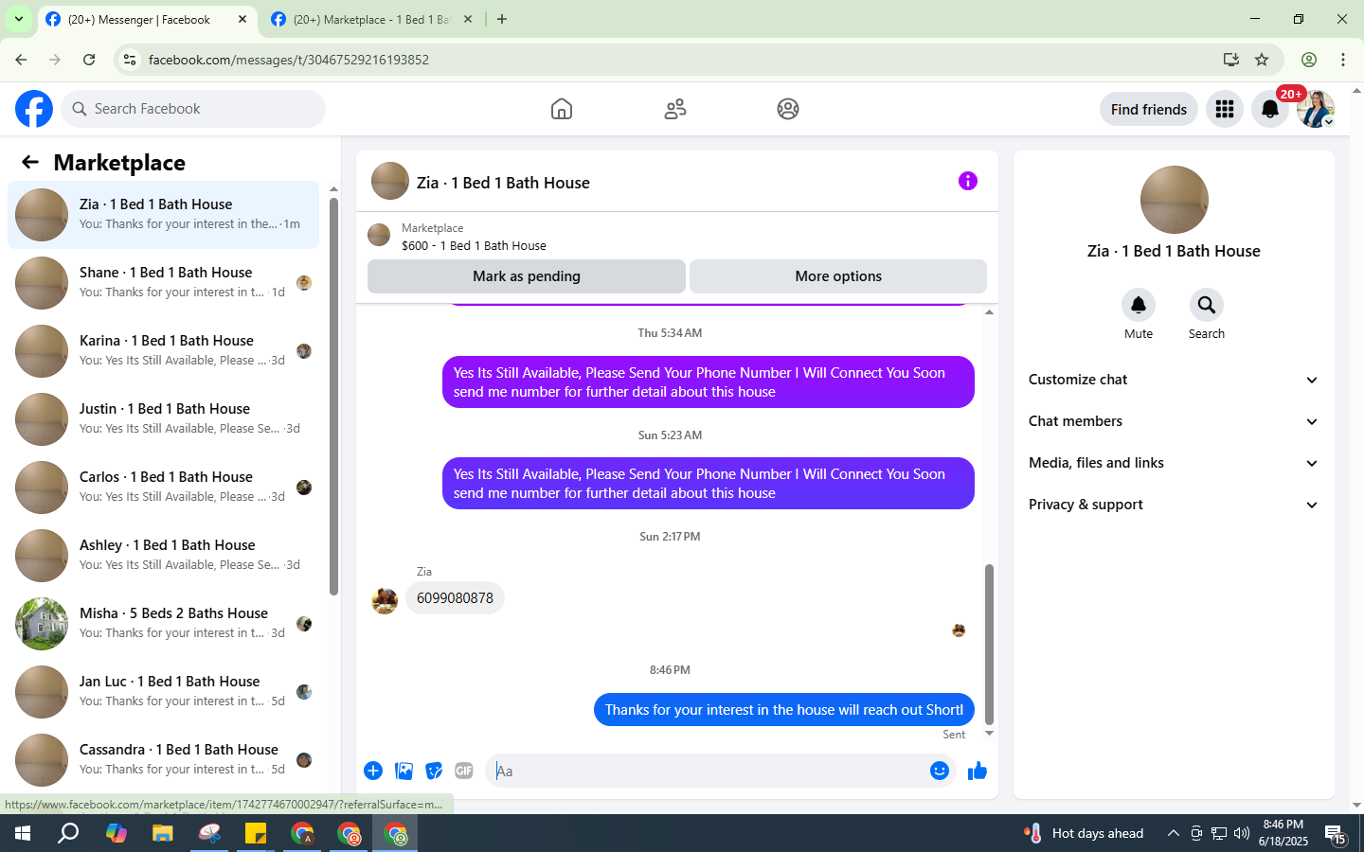This screenshot has width=1364, height=852.
Task: Open File Explorer from taskbar
Action: (x=163, y=833)
